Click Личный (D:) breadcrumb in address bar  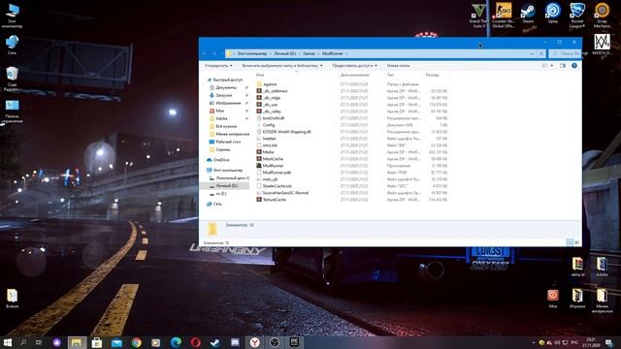pos(284,53)
